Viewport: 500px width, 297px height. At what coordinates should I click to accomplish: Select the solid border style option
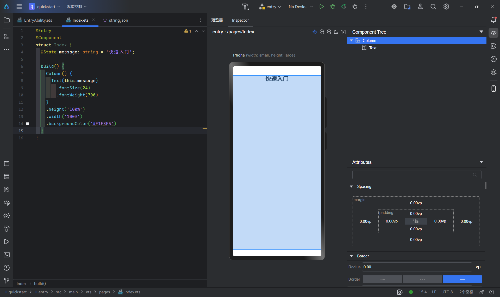463,279
